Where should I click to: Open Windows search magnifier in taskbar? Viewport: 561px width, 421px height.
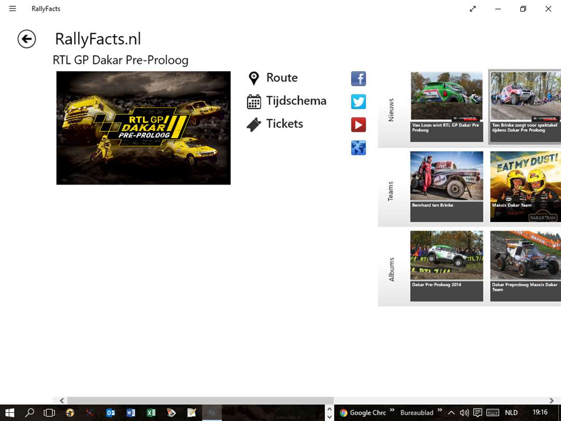coord(30,413)
